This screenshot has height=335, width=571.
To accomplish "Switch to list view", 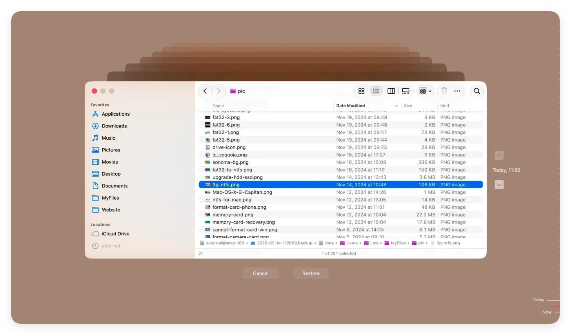I will tap(376, 91).
